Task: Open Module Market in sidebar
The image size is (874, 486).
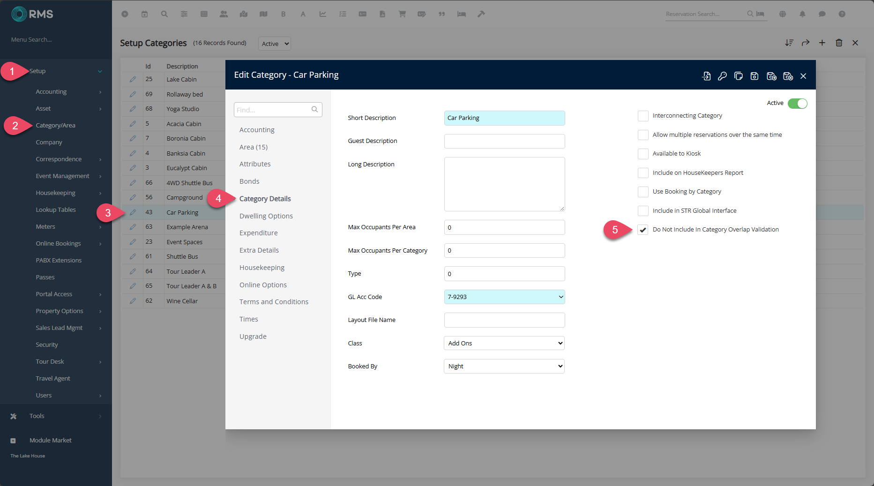Action: click(50, 441)
